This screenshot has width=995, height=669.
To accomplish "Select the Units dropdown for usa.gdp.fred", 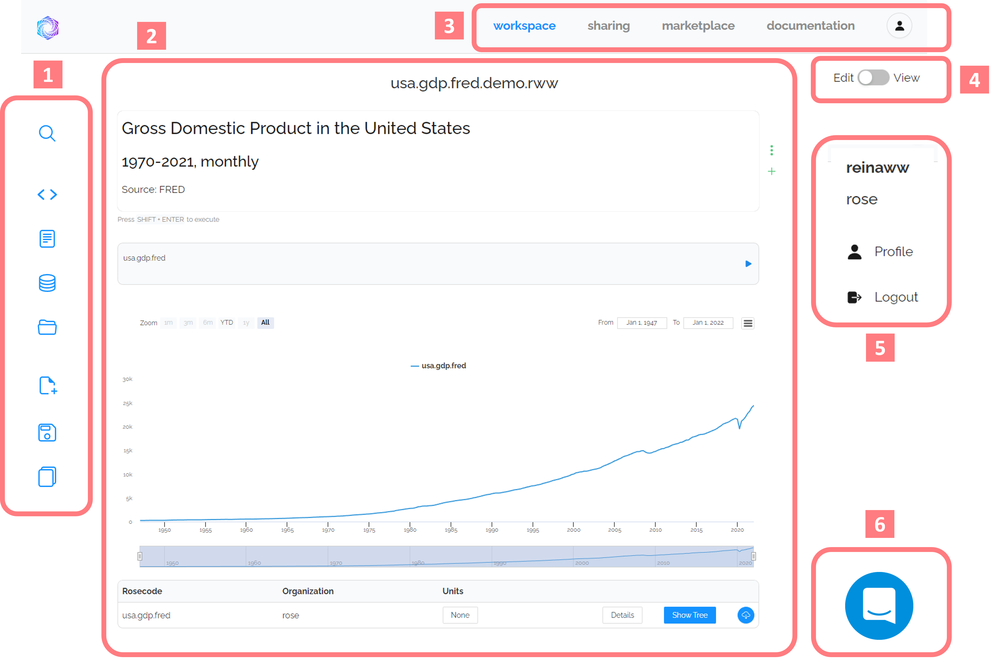I will (x=460, y=615).
